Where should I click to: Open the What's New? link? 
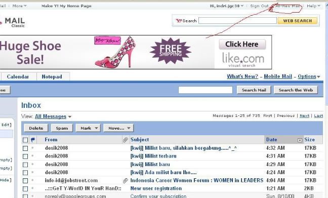coord(242,76)
